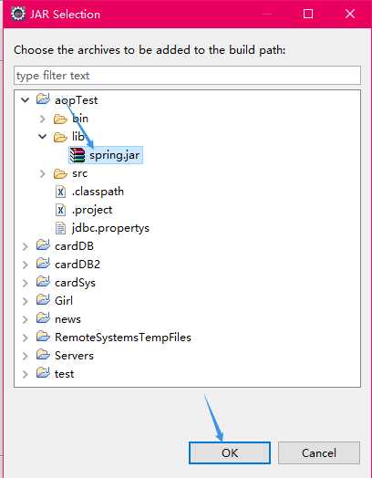The width and height of the screenshot is (372, 478).
Task: Expand the bin folder
Action: point(43,119)
